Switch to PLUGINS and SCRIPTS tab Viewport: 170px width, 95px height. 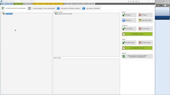(14, 8)
